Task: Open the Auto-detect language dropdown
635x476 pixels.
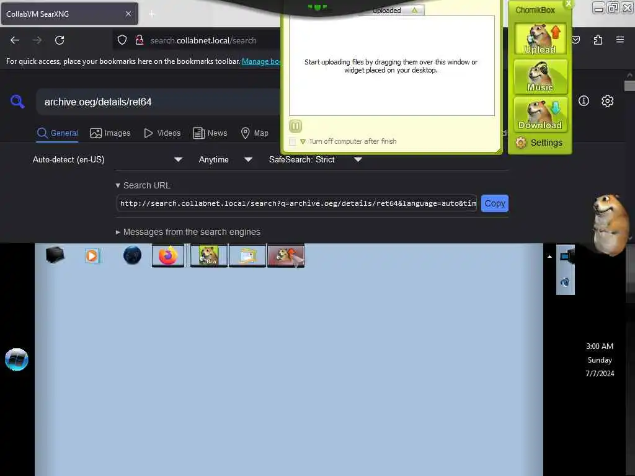Action: [107, 160]
